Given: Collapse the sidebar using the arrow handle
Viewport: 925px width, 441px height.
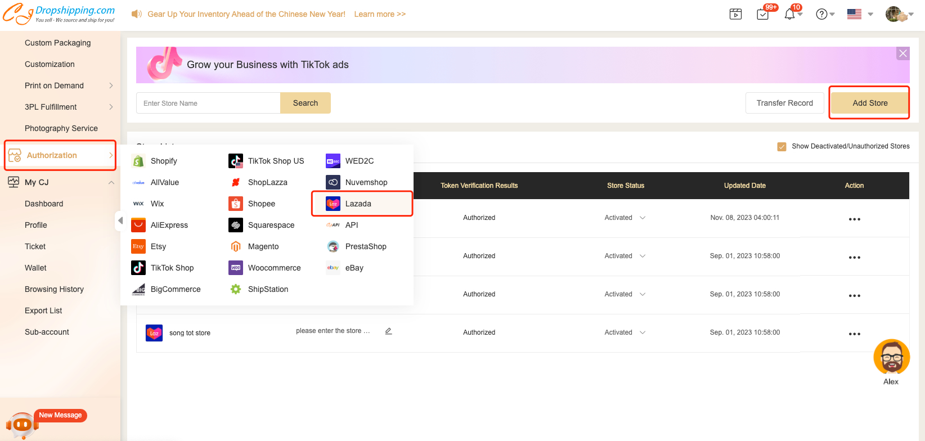Looking at the screenshot, I should 120,220.
